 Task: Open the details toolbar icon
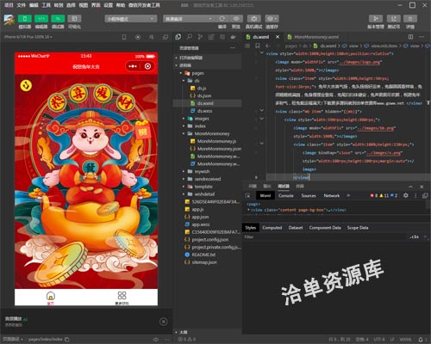(x=410, y=19)
